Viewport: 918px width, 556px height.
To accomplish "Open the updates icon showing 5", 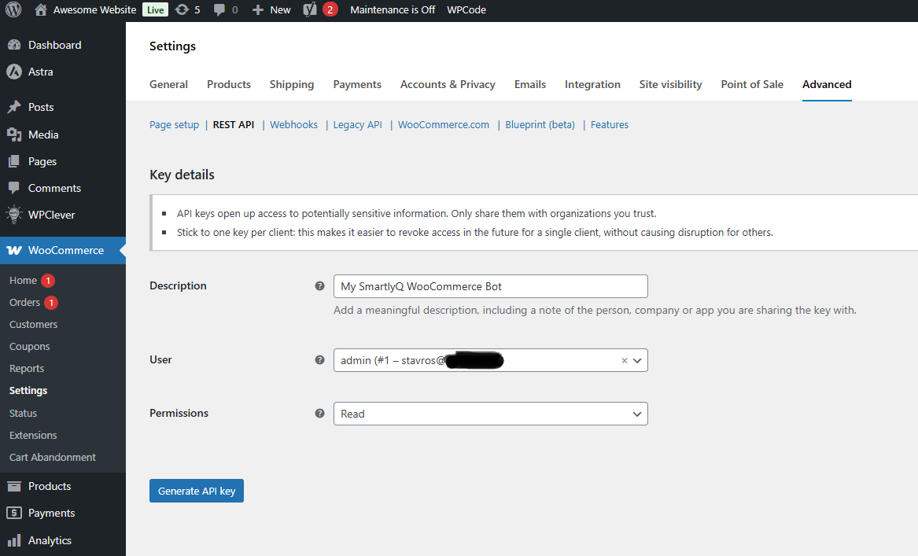I will 182,10.
